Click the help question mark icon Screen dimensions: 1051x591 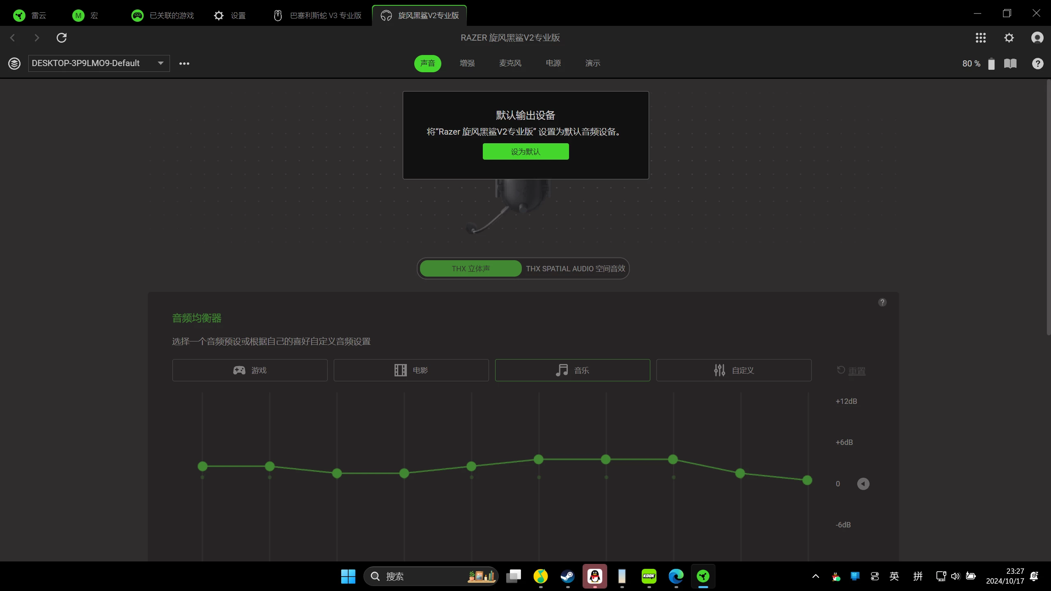pos(1037,63)
